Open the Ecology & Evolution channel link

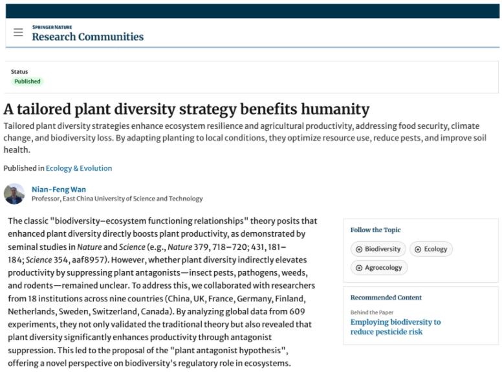79,168
